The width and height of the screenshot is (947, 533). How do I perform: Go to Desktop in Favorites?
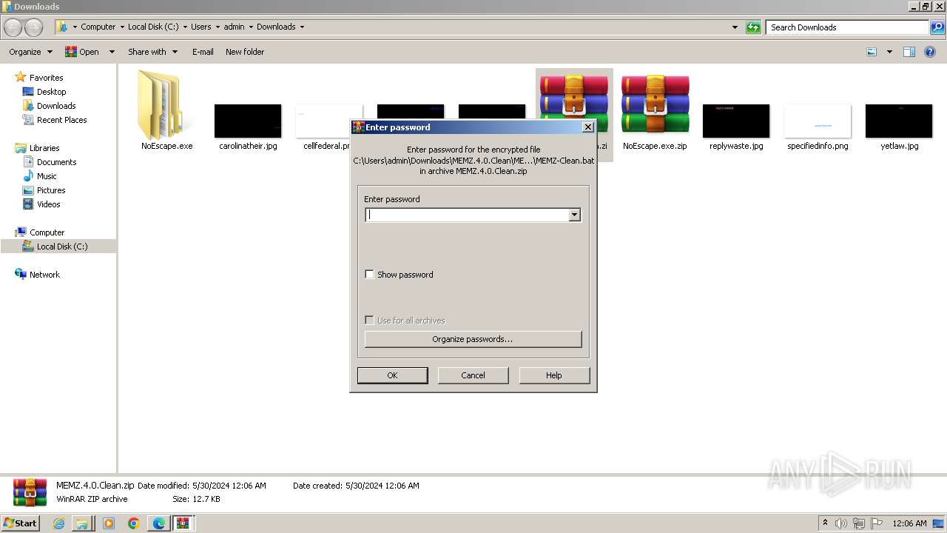click(x=51, y=92)
